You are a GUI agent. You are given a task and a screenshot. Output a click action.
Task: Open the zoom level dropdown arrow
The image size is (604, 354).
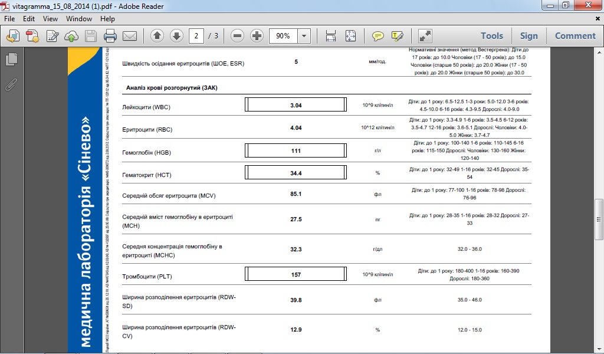[304, 36]
